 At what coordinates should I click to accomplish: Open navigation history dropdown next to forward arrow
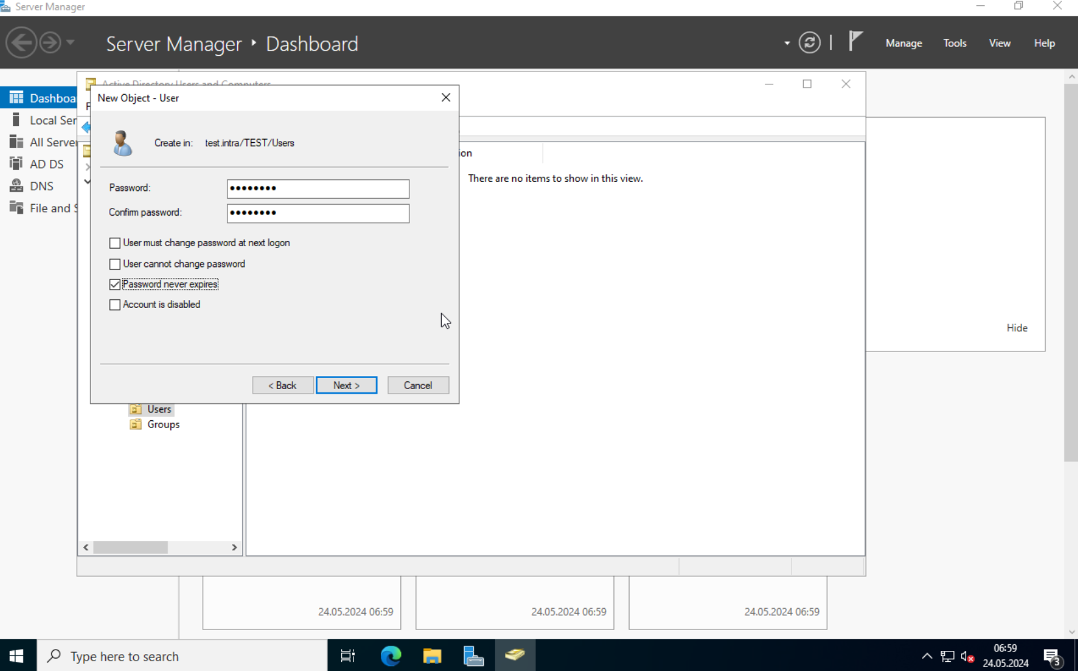click(70, 43)
